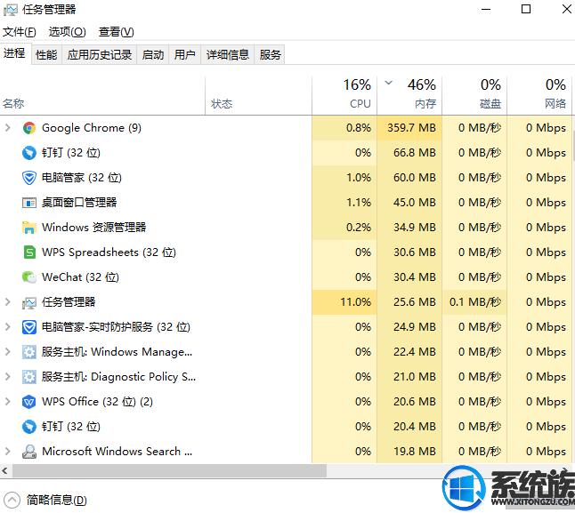Click the WPS Office (32 位) icon
This screenshot has width=575, height=513.
click(29, 402)
